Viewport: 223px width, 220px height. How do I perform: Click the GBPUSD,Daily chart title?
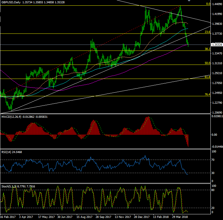click(x=11, y=2)
